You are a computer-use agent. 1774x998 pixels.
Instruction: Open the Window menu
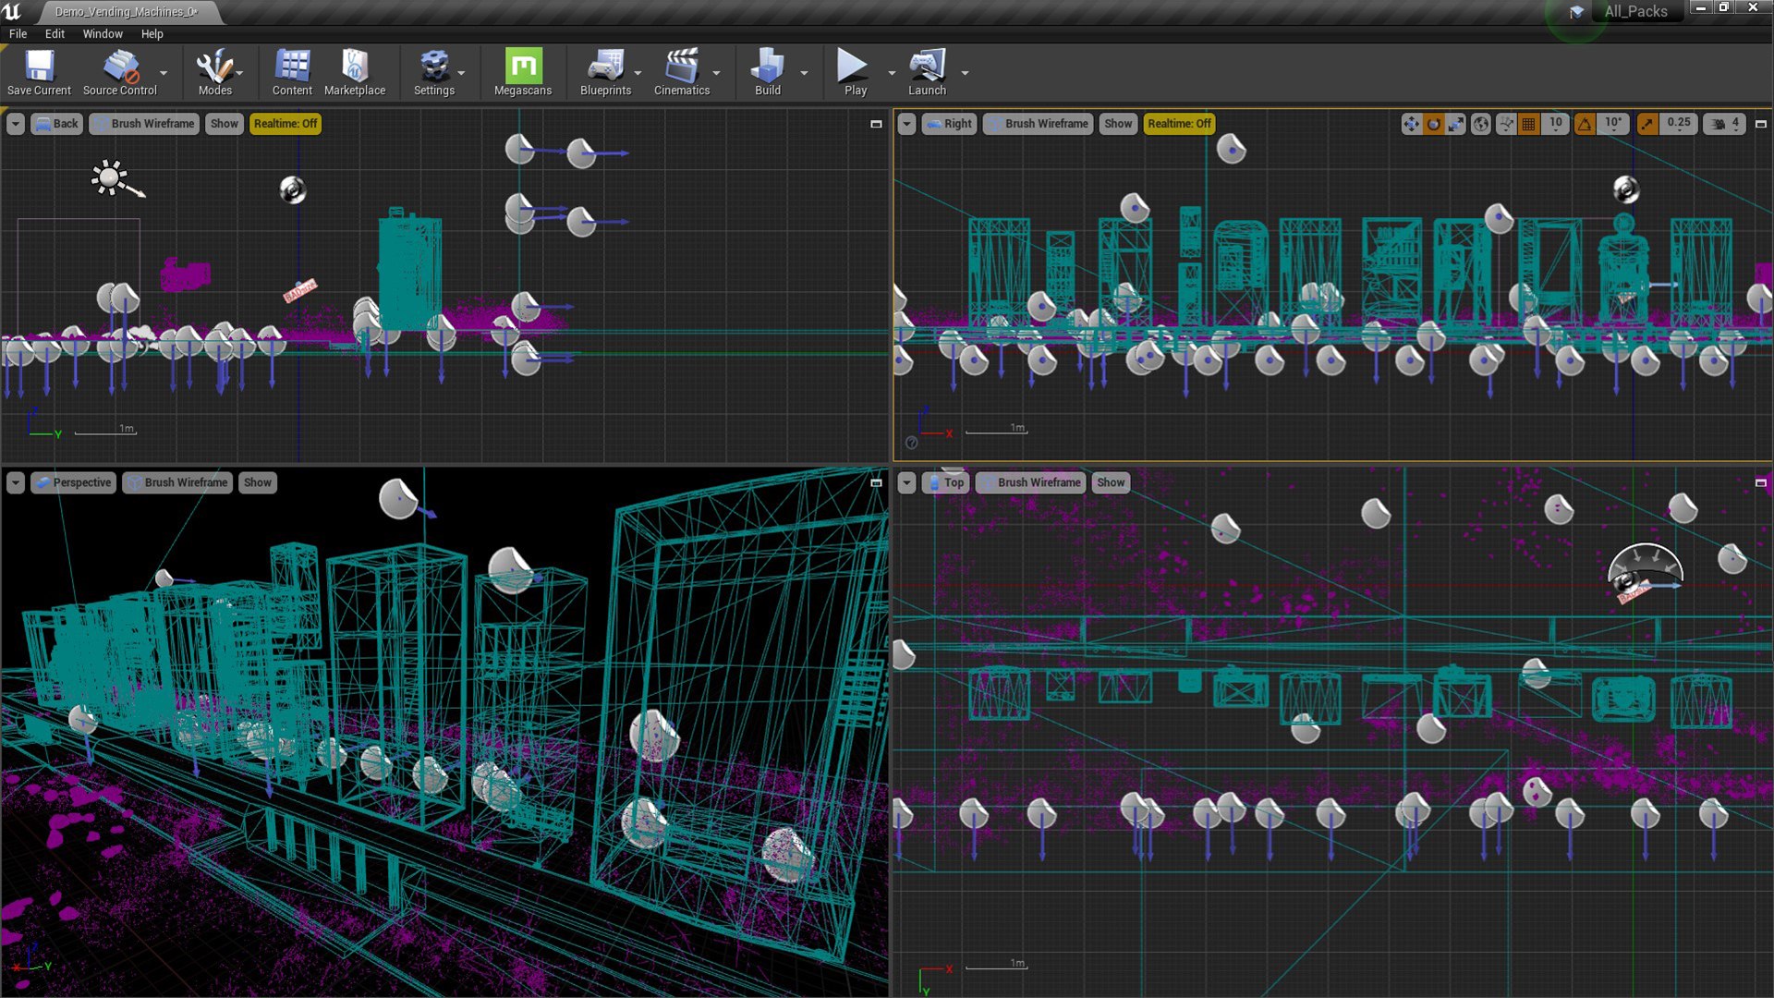(103, 33)
